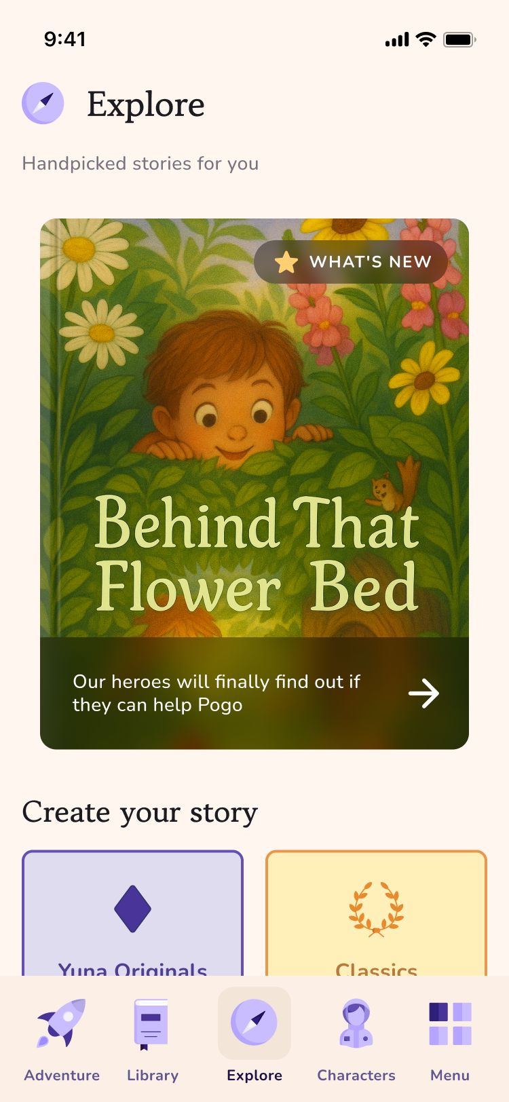This screenshot has height=1102, width=509.
Task: Tap the compass icon beside Explore heading
Action: [43, 103]
